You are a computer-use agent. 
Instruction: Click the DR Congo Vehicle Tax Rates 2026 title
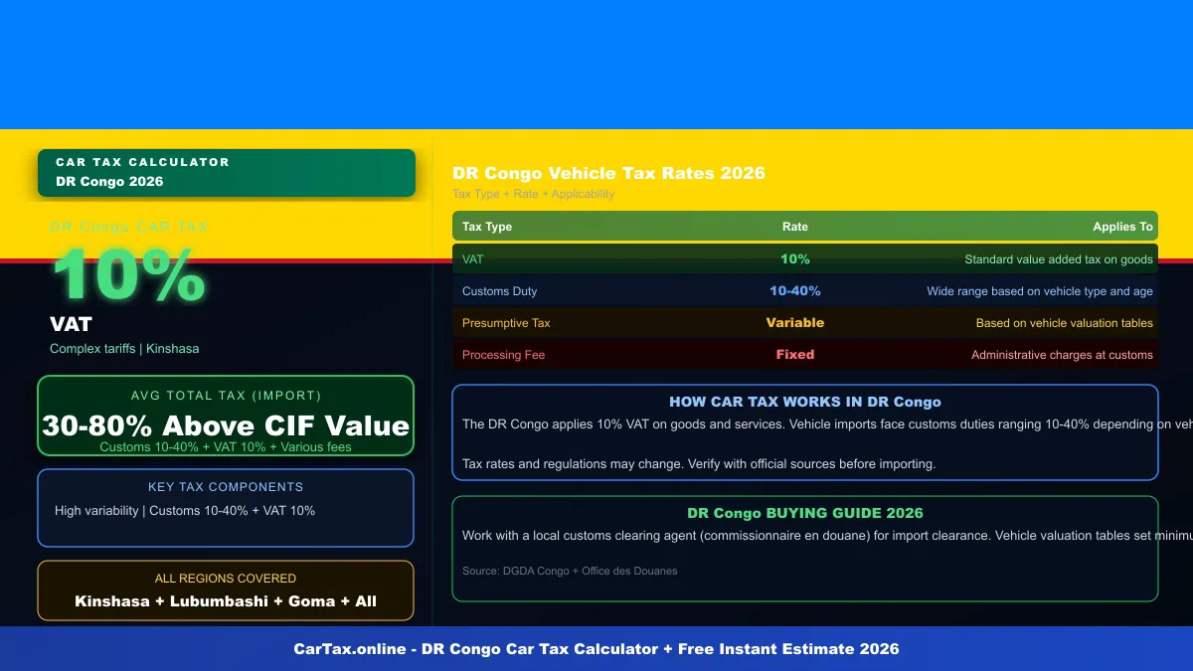607,172
